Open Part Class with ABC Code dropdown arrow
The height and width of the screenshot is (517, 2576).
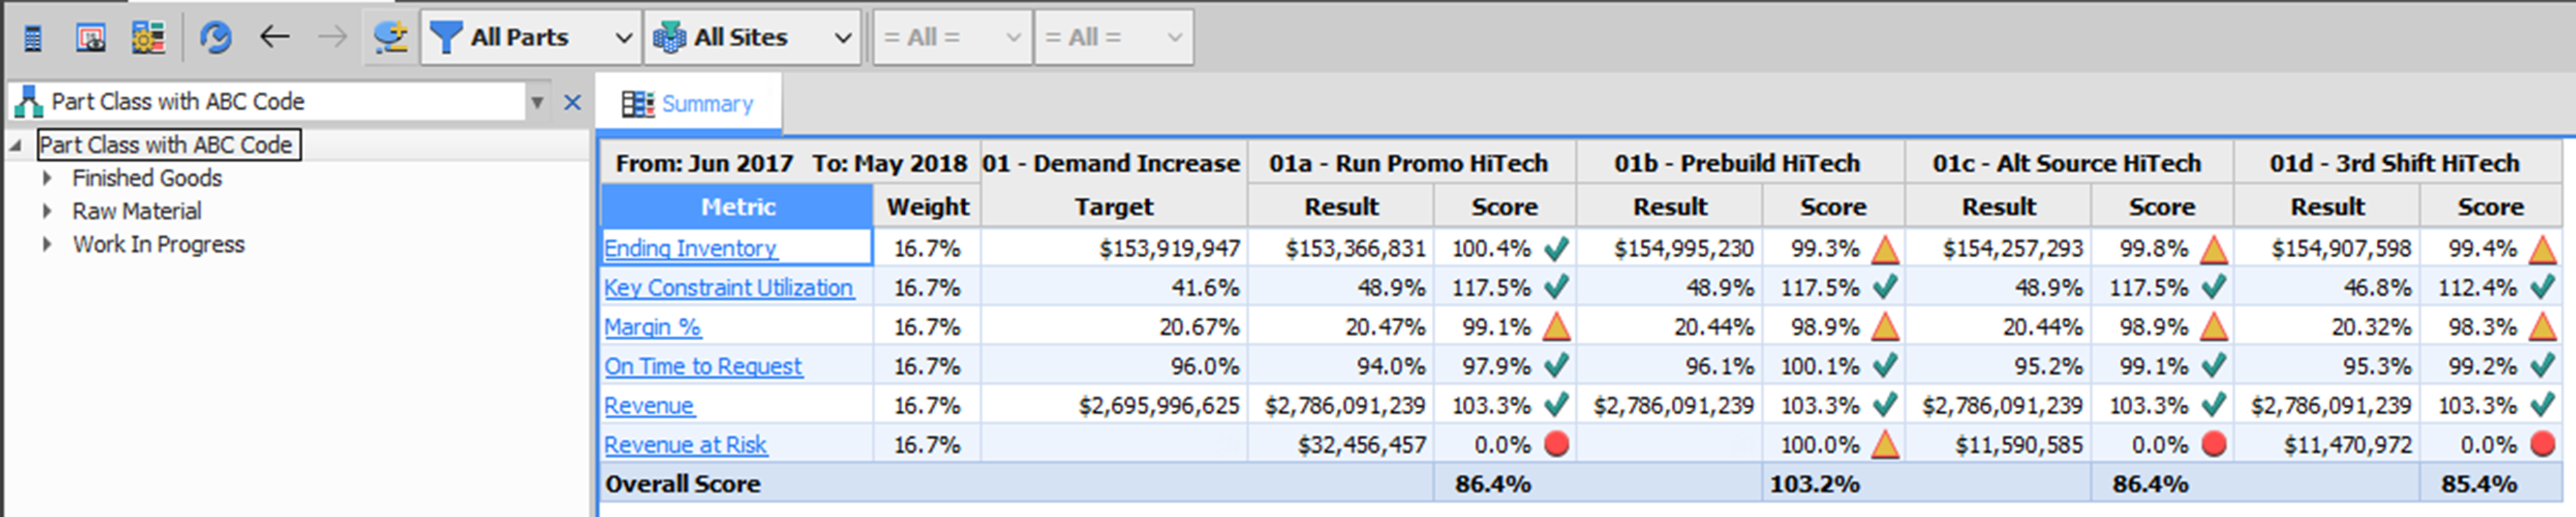(537, 102)
